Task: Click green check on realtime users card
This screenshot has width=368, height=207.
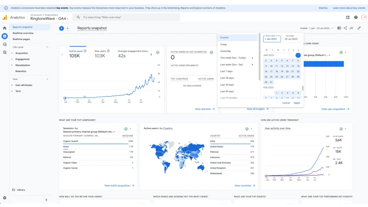Action: point(211,52)
